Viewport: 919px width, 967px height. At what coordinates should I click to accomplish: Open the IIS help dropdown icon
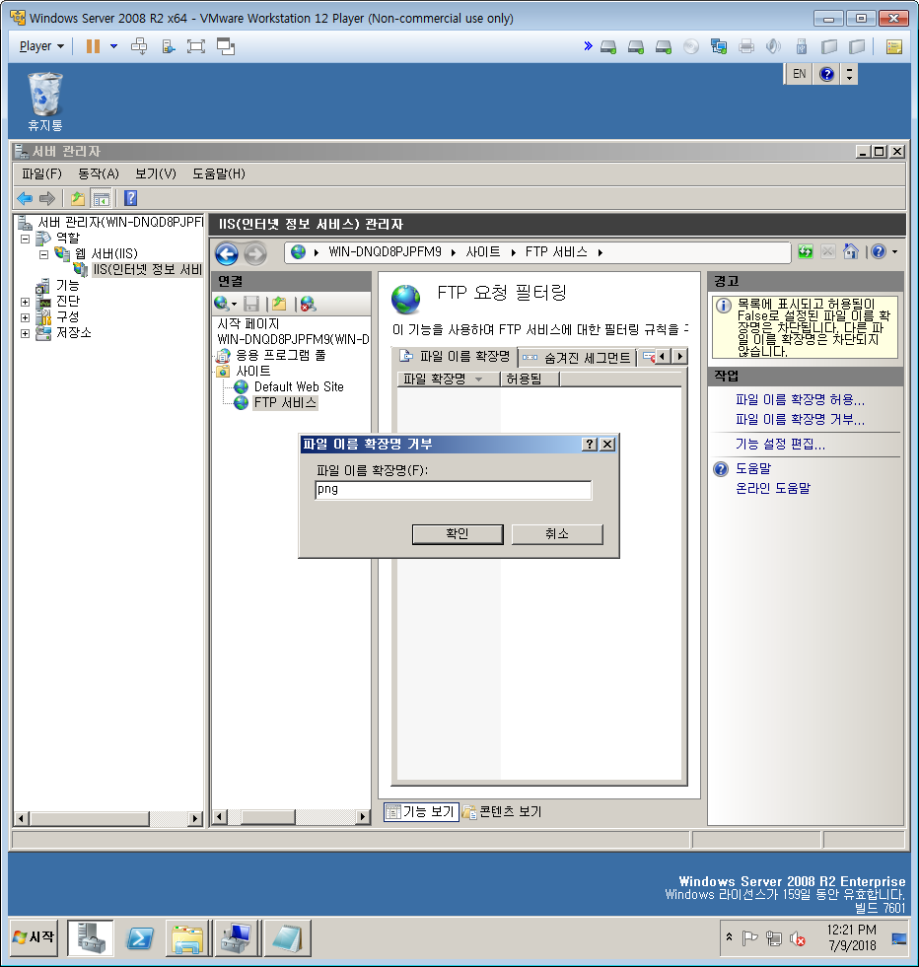pos(884,251)
